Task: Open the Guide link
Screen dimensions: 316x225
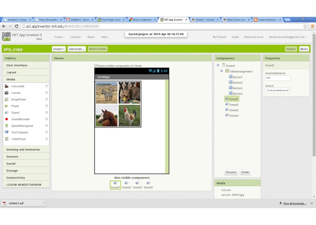Action: pyautogui.click(x=235, y=37)
